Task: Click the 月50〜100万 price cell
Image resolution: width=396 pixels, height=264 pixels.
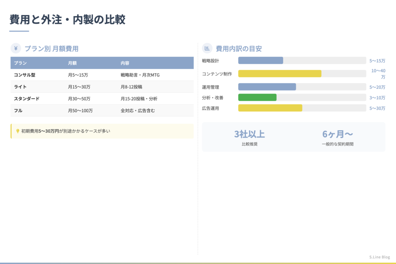Action: pos(80,111)
